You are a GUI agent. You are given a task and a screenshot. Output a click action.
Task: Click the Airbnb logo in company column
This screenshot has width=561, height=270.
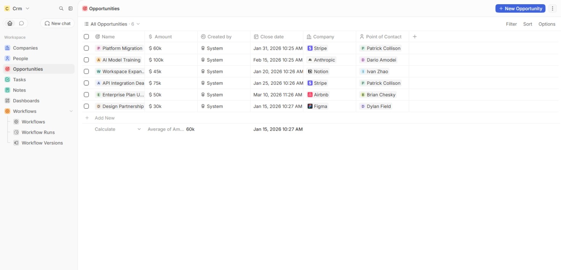[310, 95]
